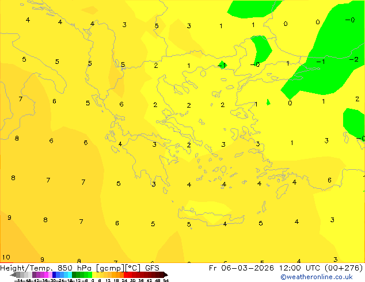Click the "Height/Temp. 850 hPa" chart title
The height and width of the screenshot is (282, 365).
(46, 268)
